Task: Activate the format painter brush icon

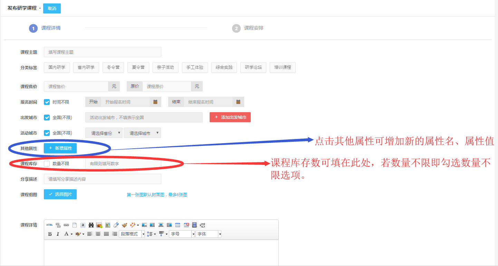Action: (124, 225)
